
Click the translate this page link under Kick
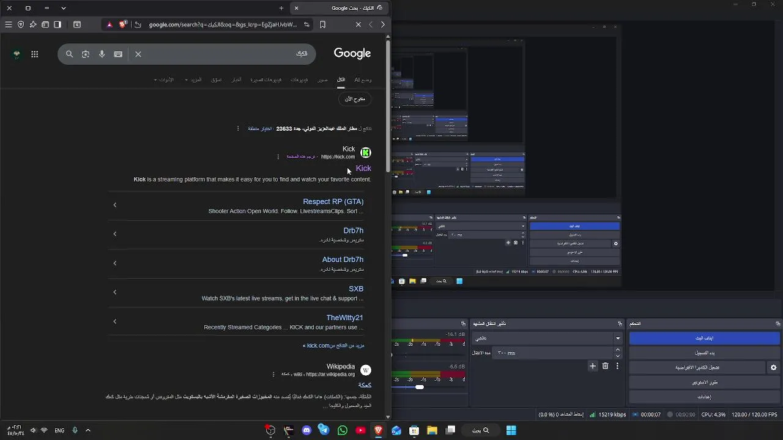(301, 156)
